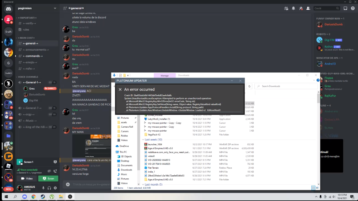Open the Discord Home direct messages icon
Viewport: 358px width, 201px height.
[x=8, y=9]
